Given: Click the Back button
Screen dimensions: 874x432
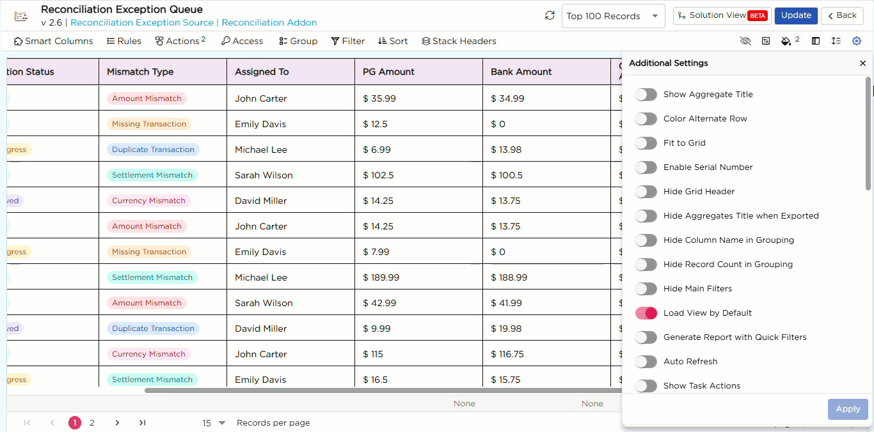Looking at the screenshot, I should [x=842, y=15].
